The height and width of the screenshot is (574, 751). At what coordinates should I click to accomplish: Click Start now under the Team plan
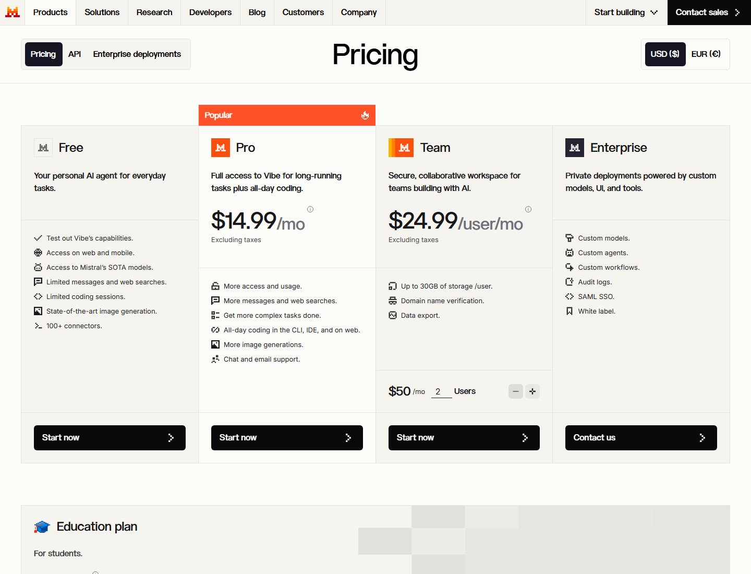pos(464,438)
